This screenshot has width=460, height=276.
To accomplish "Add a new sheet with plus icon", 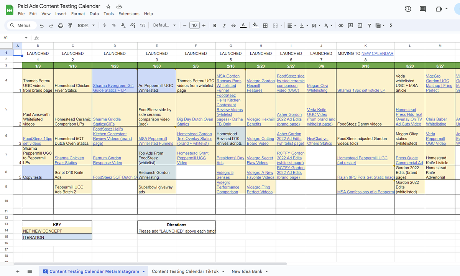I will click(18, 271).
